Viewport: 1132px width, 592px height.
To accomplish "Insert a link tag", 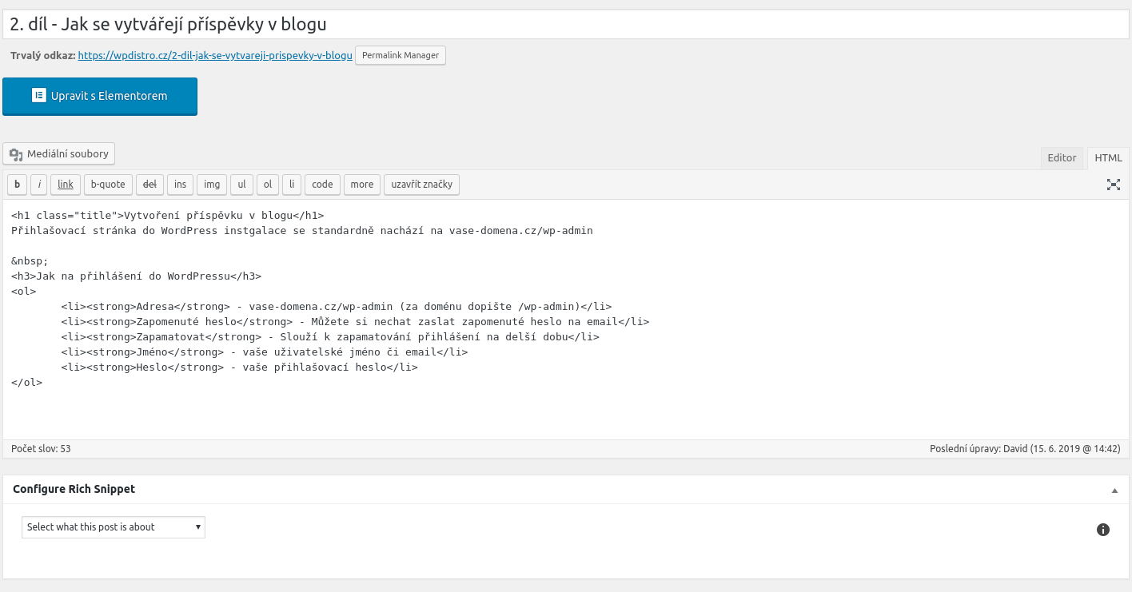I will (x=66, y=185).
